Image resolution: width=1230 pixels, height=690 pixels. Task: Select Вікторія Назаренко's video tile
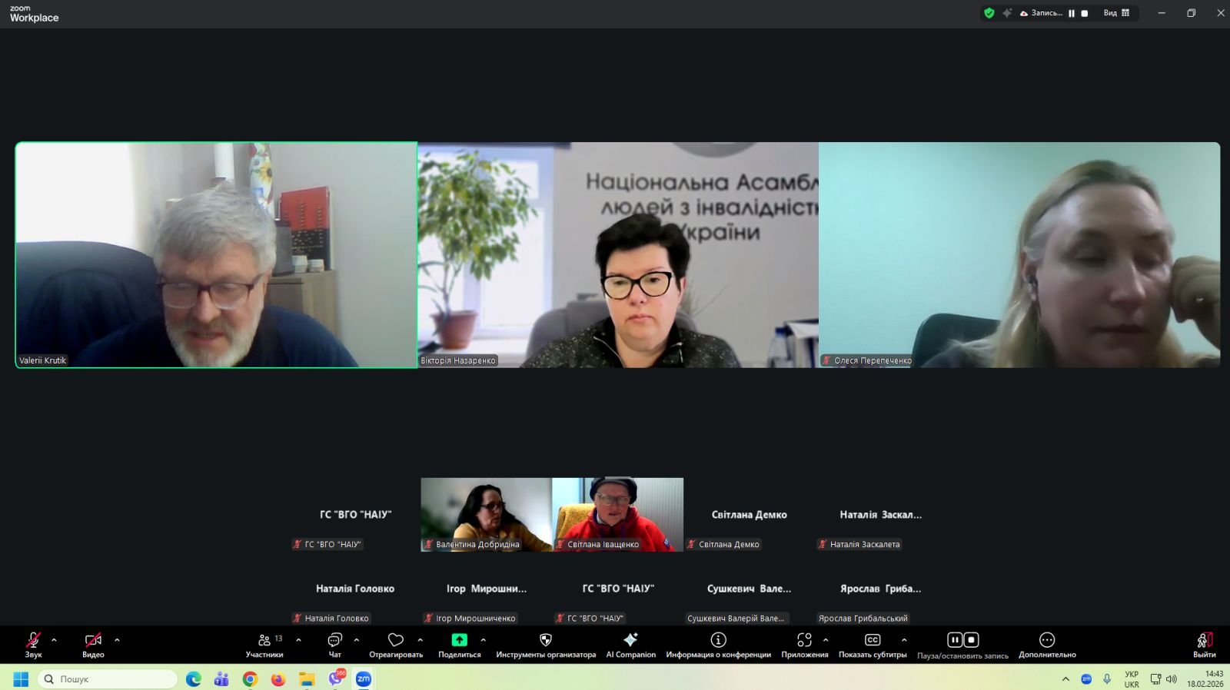coord(618,254)
